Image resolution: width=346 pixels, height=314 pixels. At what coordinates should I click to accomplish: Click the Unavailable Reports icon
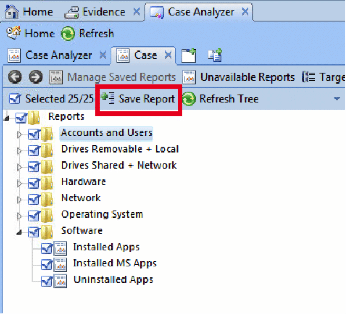click(x=189, y=77)
